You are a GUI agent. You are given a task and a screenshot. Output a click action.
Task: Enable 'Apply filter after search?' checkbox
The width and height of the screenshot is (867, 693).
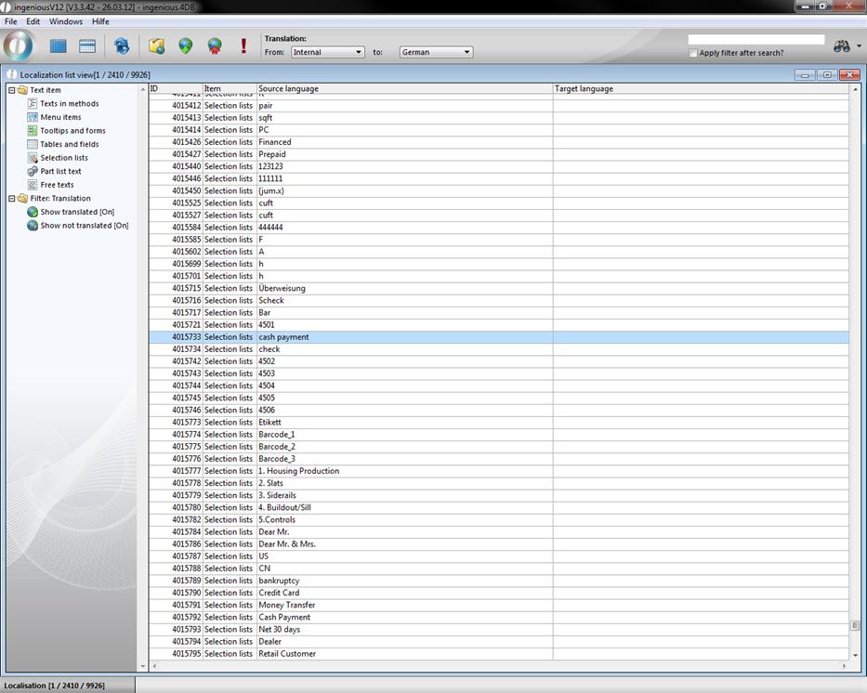[693, 53]
